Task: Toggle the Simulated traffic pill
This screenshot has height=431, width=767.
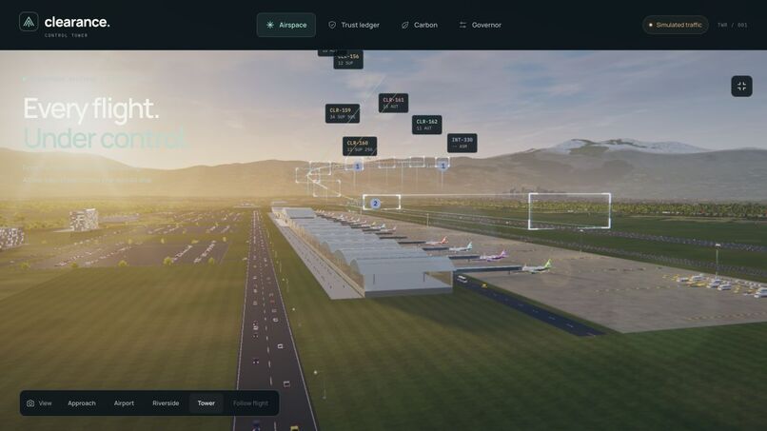Action: pos(675,25)
